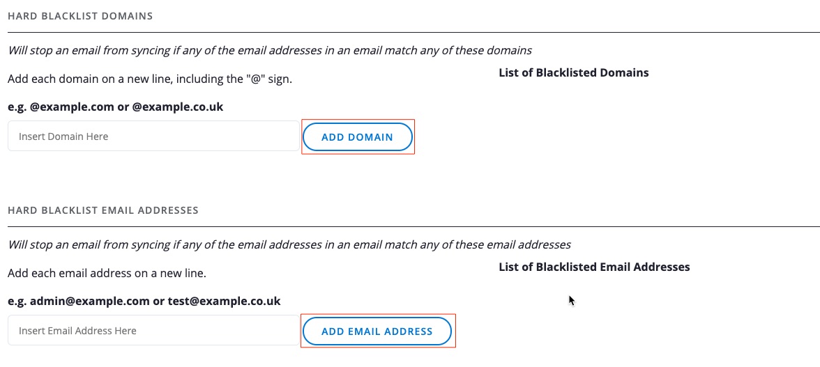Select the List of Blacklisted Domains label
The width and height of the screenshot is (820, 367).
pyautogui.click(x=573, y=72)
